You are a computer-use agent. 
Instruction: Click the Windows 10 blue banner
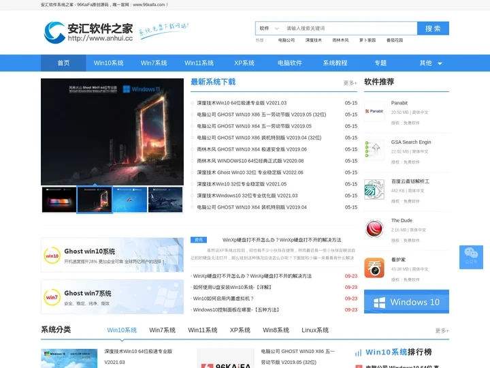[406, 301]
